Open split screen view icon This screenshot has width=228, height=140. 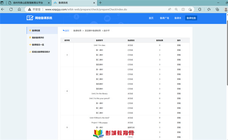(x=183, y=9)
